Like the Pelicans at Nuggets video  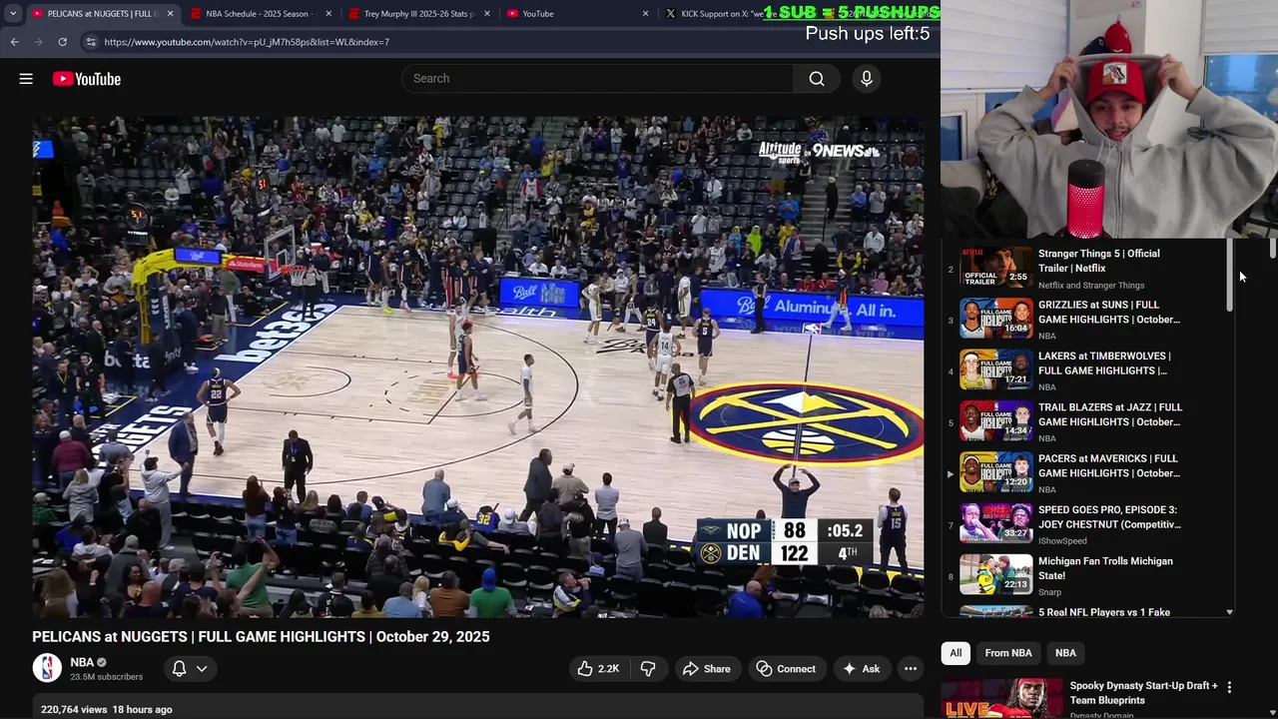597,669
